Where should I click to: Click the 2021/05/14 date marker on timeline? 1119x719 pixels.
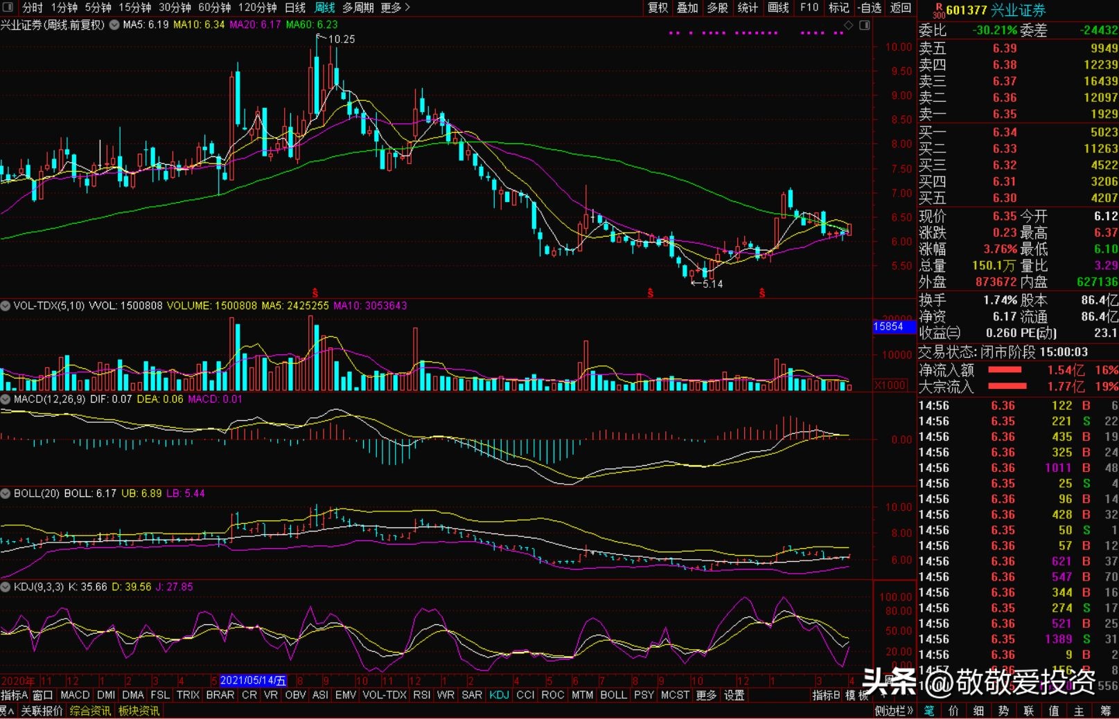[x=253, y=680]
